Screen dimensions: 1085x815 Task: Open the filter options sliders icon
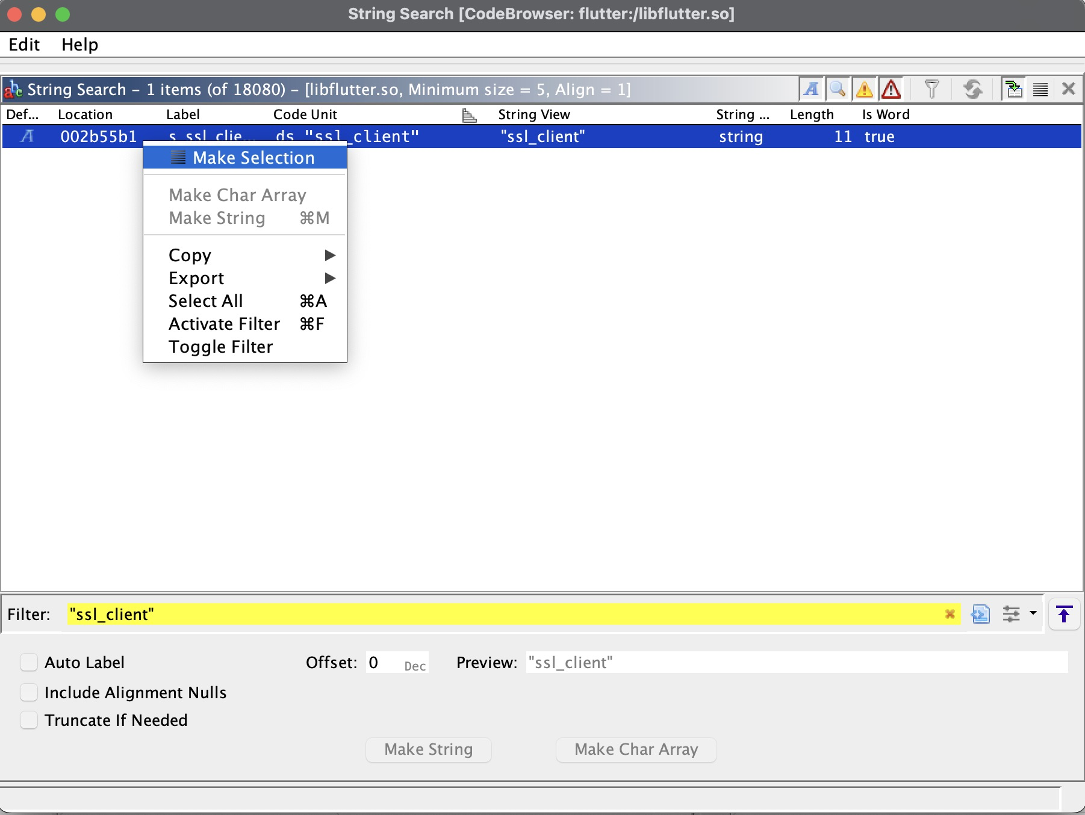(x=1012, y=614)
